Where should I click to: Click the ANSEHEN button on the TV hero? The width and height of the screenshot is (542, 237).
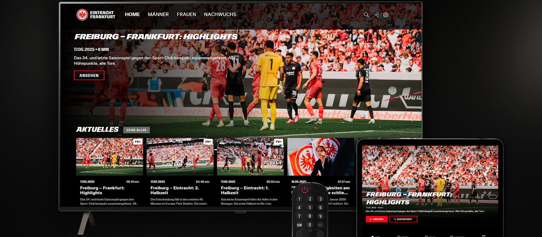(89, 76)
